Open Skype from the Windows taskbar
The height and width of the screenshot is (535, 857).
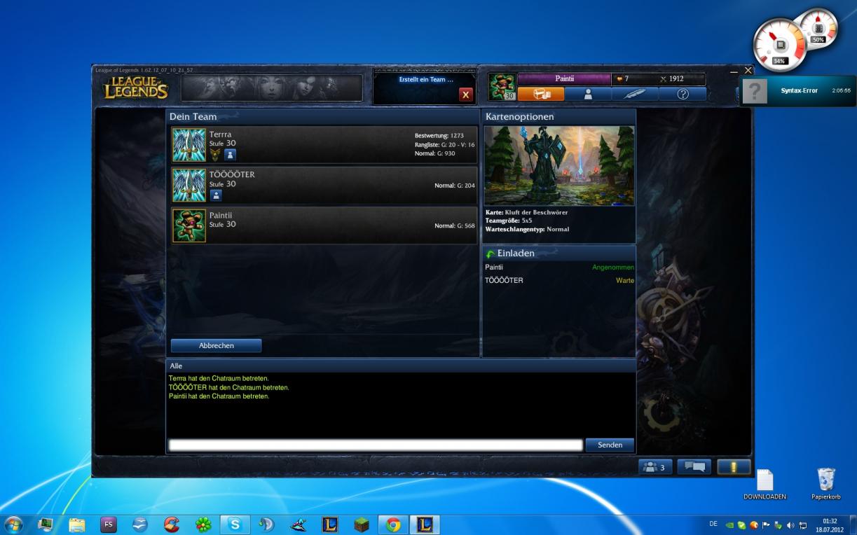[x=235, y=524]
